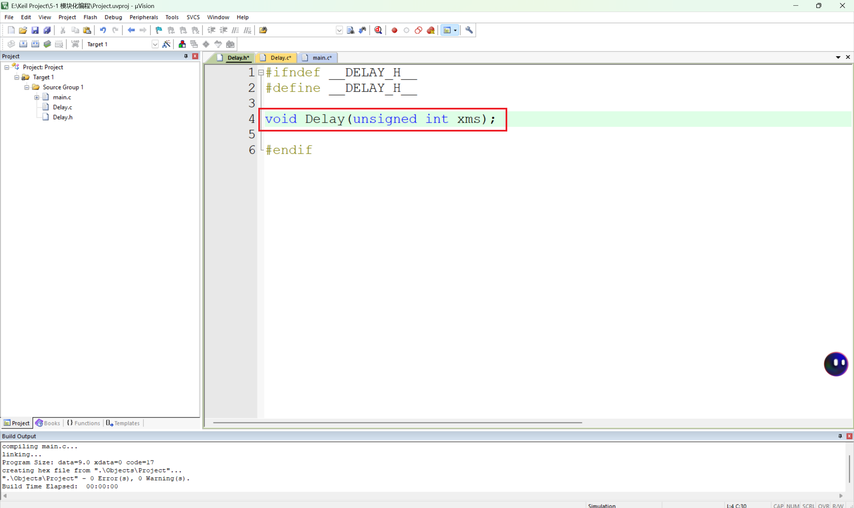Open the Target 1 dropdown

155,44
